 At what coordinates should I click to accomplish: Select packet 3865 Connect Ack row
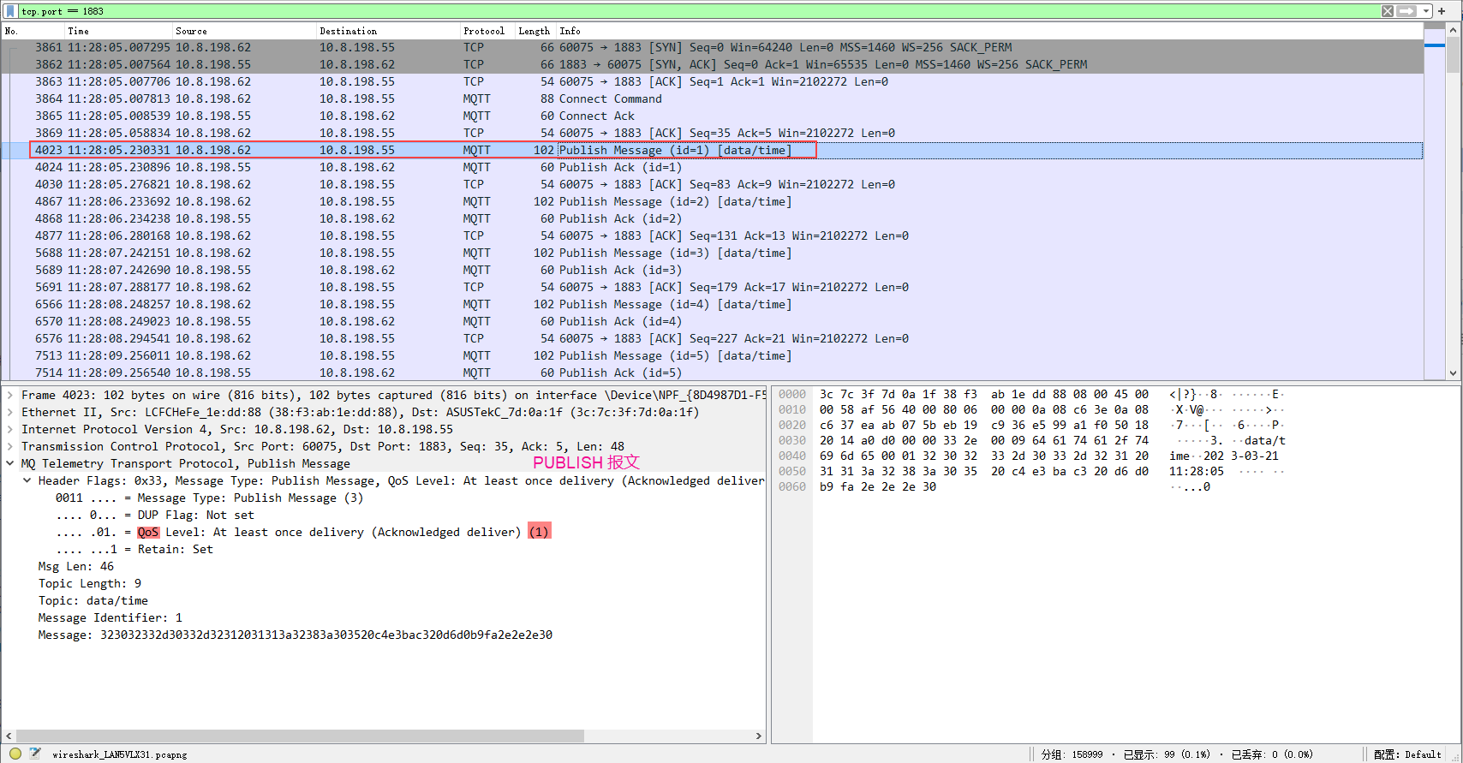coord(712,116)
